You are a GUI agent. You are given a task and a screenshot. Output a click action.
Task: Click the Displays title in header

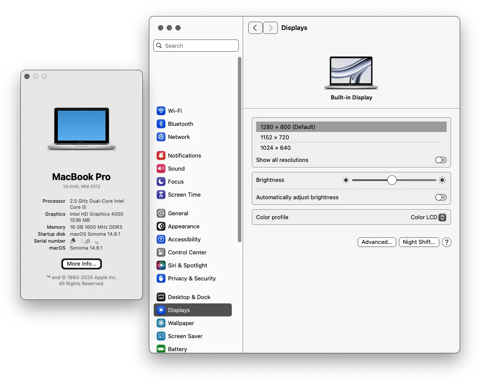[294, 28]
